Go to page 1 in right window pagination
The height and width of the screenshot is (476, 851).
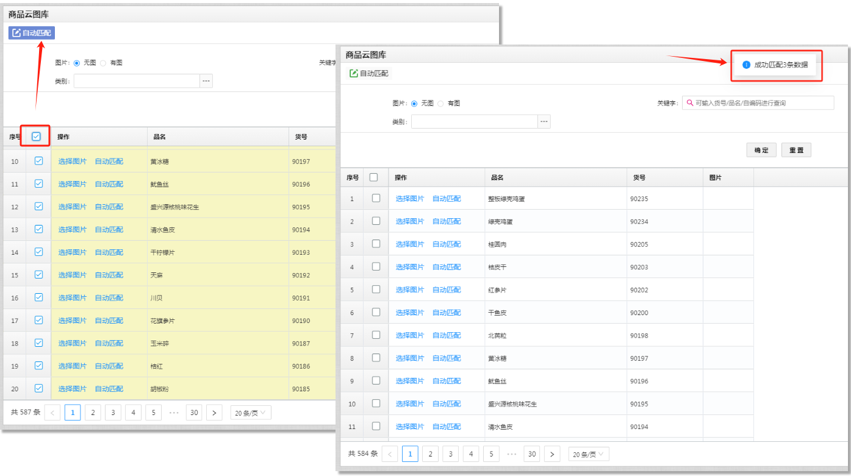411,454
